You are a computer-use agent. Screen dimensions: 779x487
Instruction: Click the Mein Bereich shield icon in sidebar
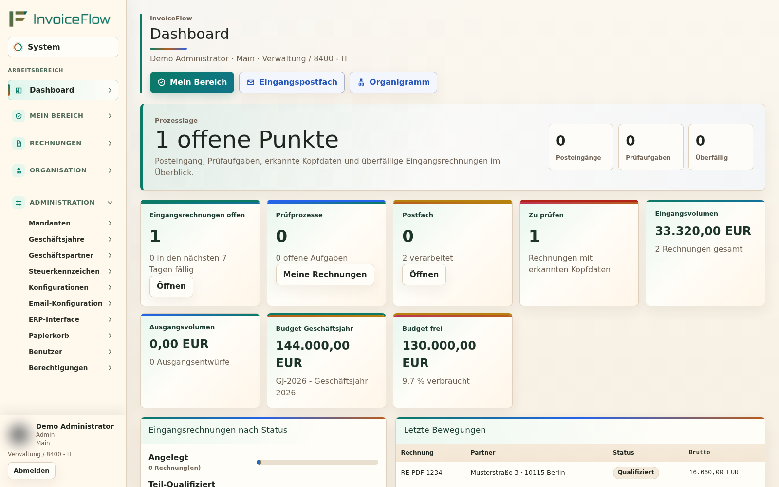19,116
